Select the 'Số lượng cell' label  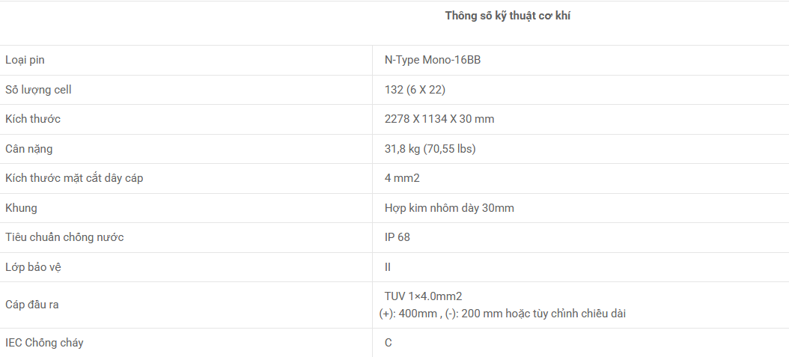(x=38, y=90)
